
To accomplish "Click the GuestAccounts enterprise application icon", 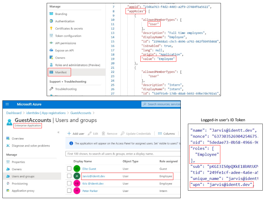I will pos(9,122).
